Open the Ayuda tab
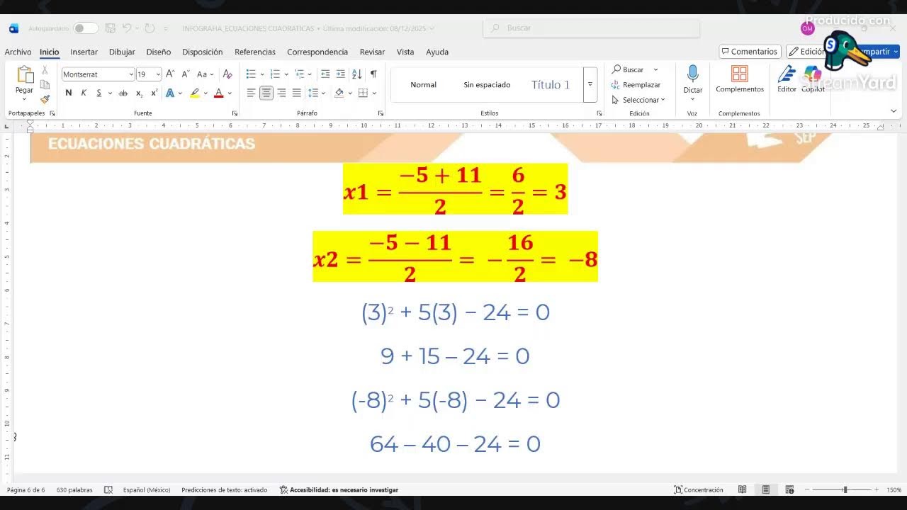The width and height of the screenshot is (907, 510). (x=437, y=52)
